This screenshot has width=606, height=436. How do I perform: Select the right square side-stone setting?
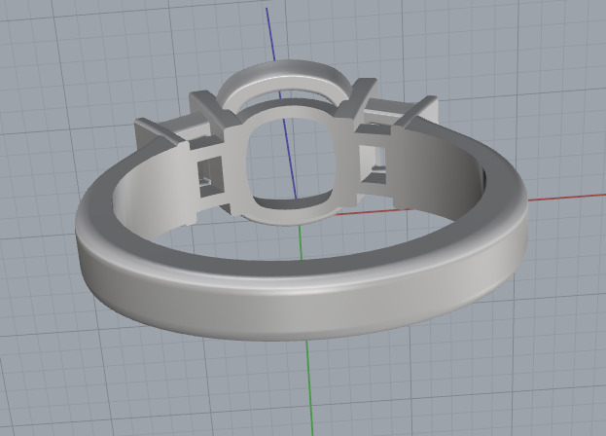click(x=373, y=163)
